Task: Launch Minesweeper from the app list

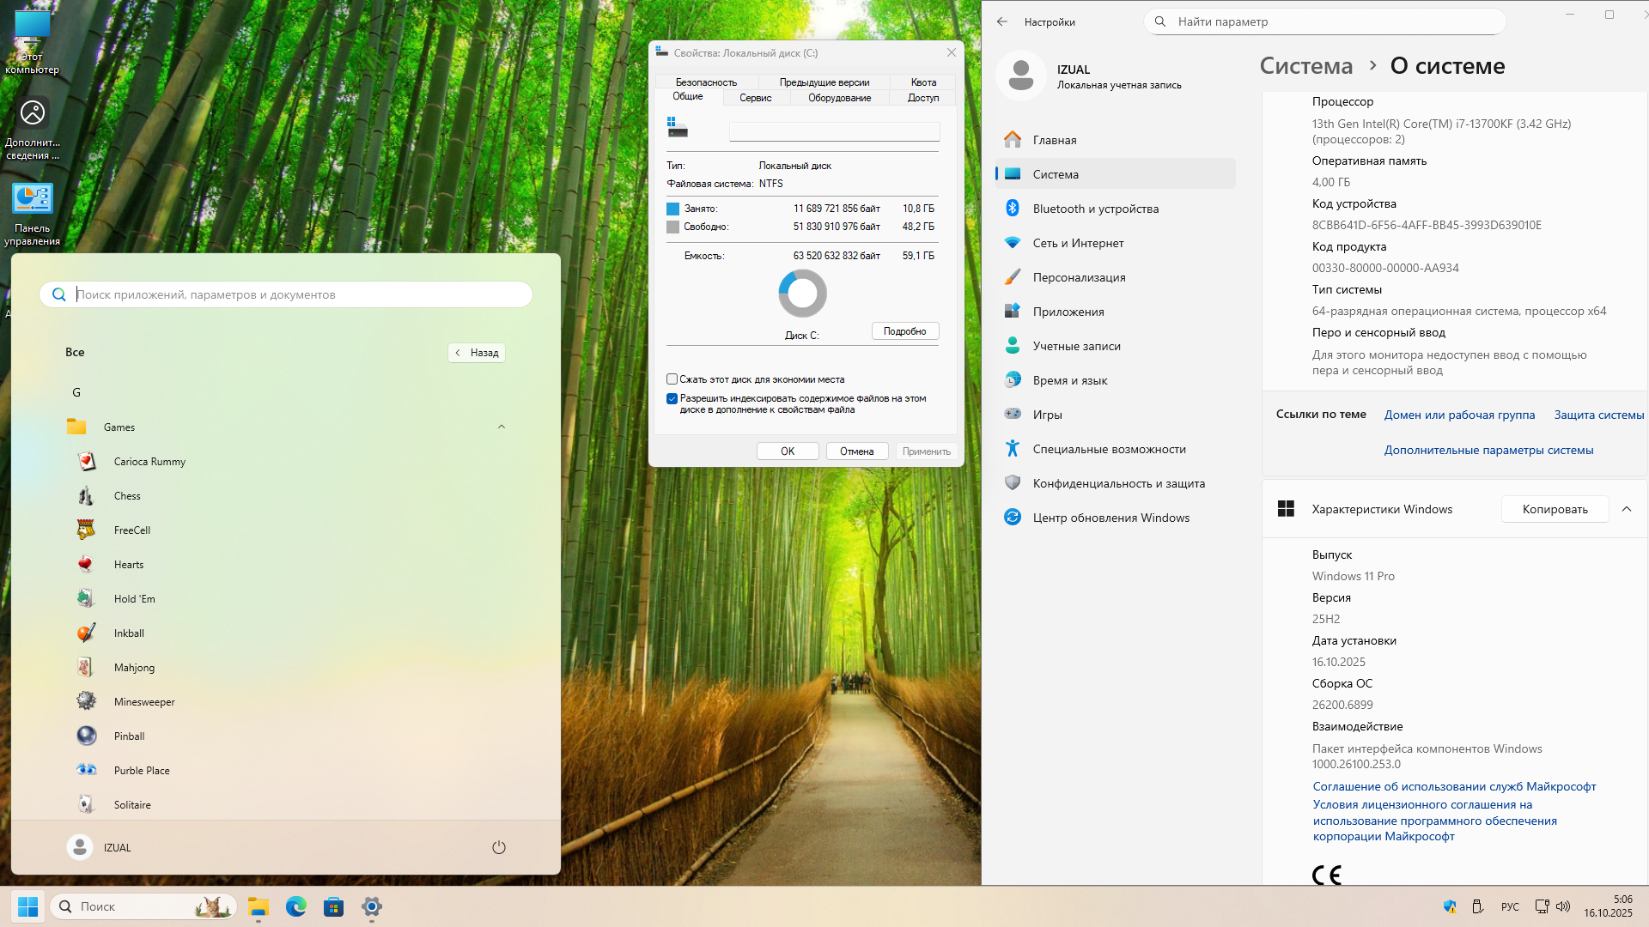Action: click(x=143, y=702)
